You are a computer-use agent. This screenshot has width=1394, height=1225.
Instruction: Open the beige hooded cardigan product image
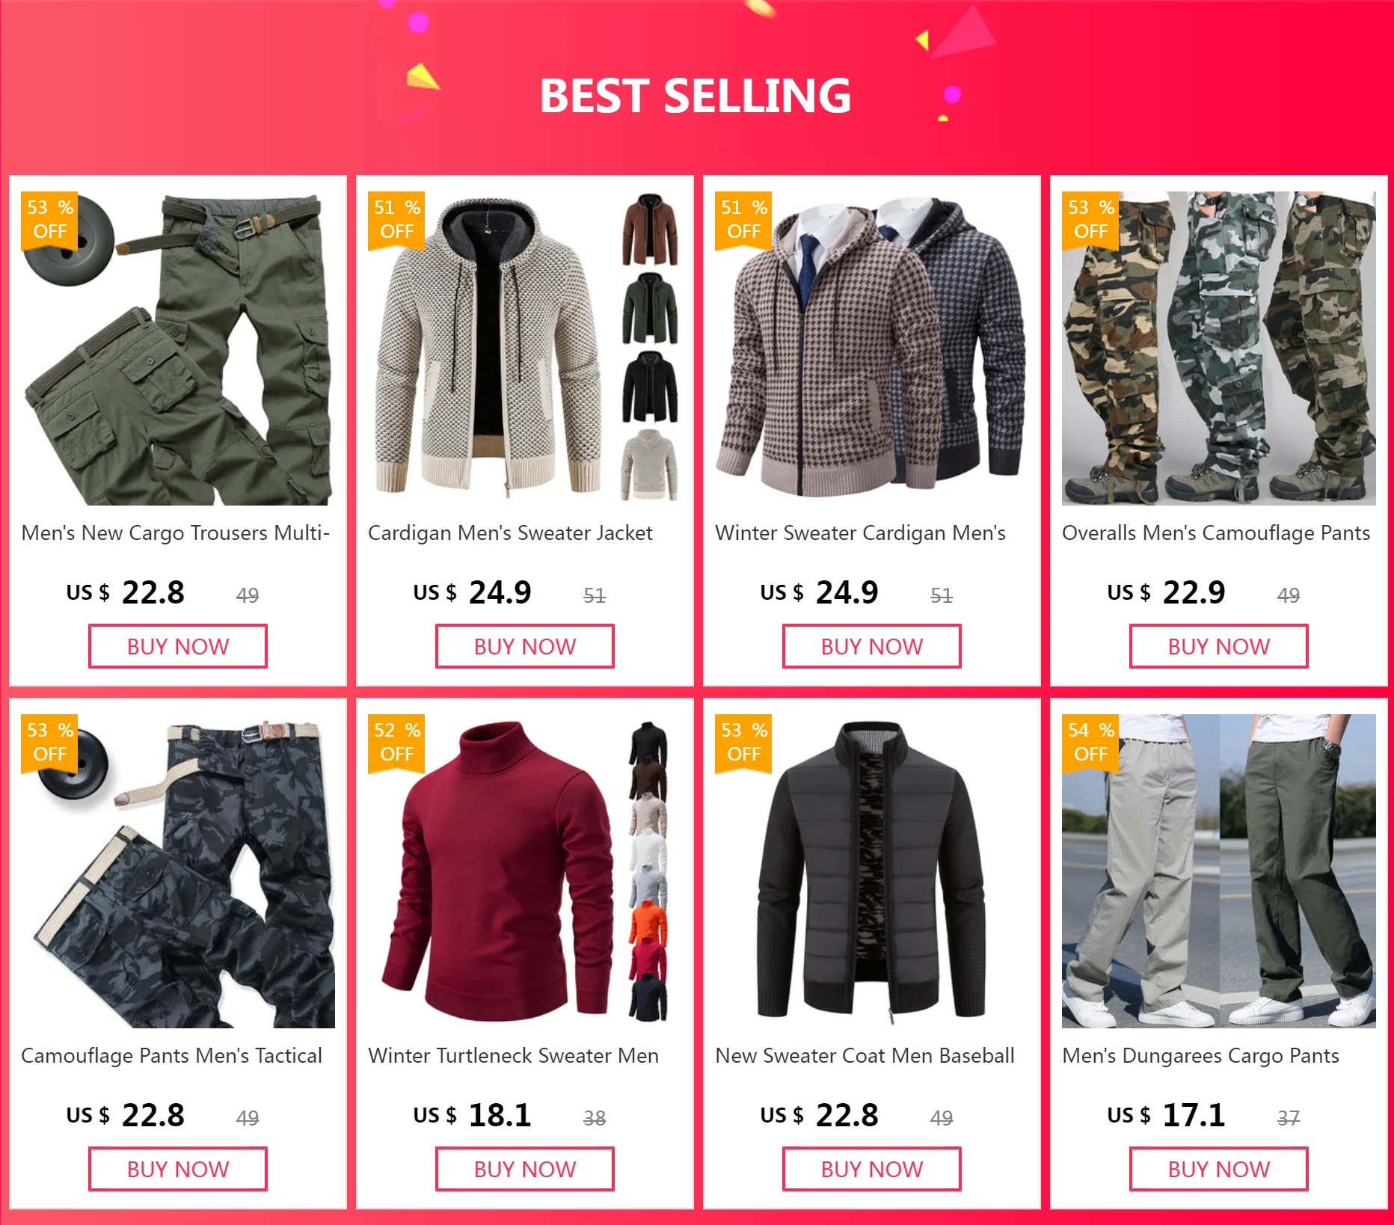[x=525, y=349]
